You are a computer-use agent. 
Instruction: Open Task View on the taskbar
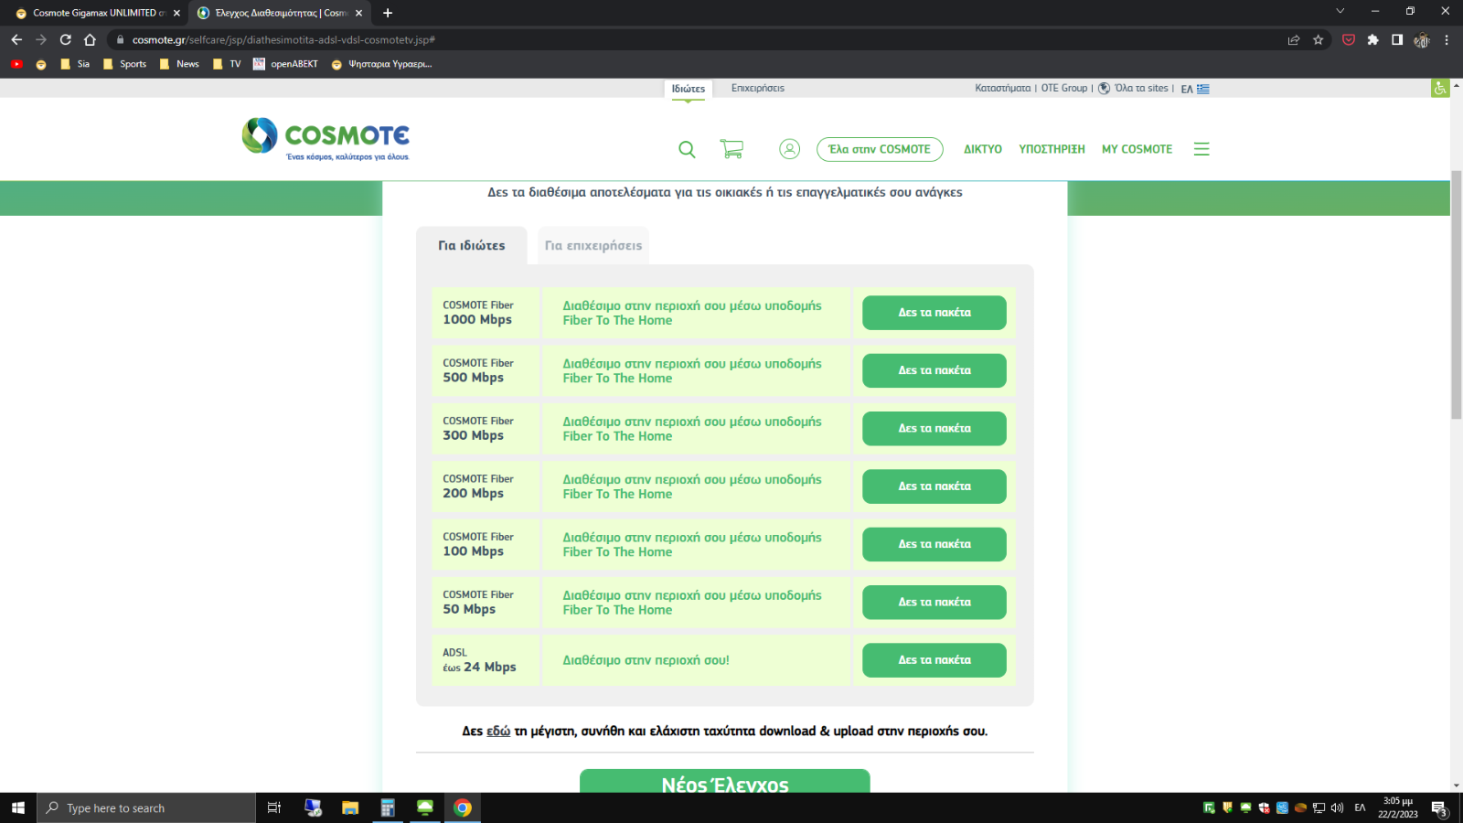point(273,807)
